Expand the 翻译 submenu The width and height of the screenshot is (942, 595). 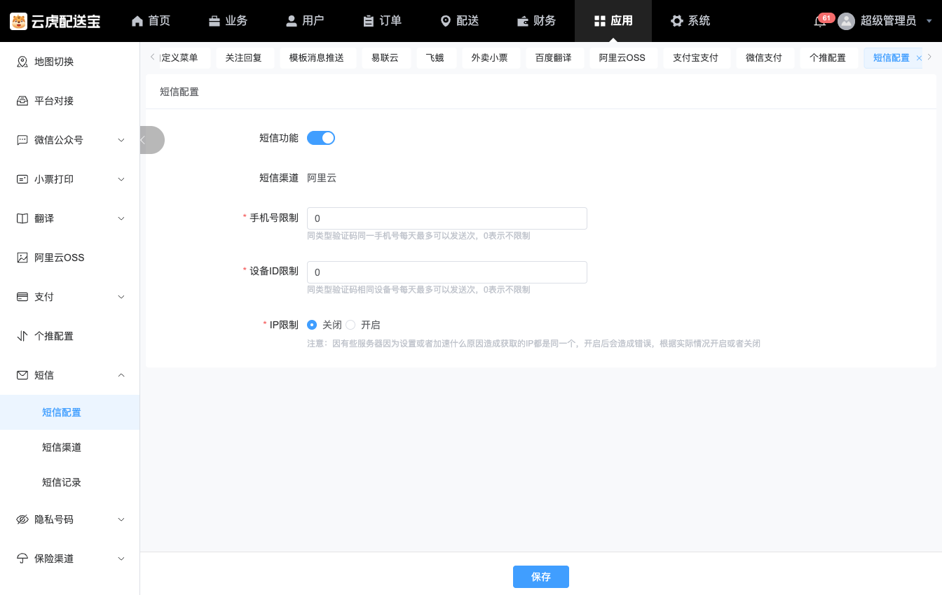pos(121,218)
